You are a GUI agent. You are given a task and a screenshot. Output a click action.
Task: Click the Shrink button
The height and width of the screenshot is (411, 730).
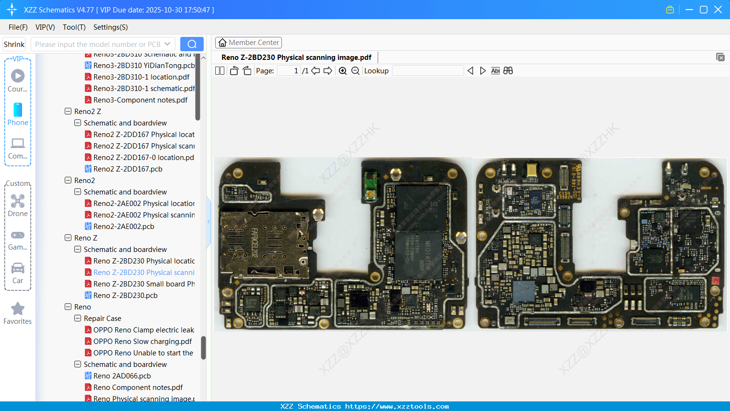point(14,44)
